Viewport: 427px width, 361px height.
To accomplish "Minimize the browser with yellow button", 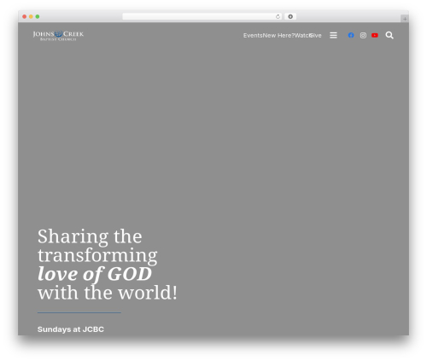I will [x=31, y=16].
